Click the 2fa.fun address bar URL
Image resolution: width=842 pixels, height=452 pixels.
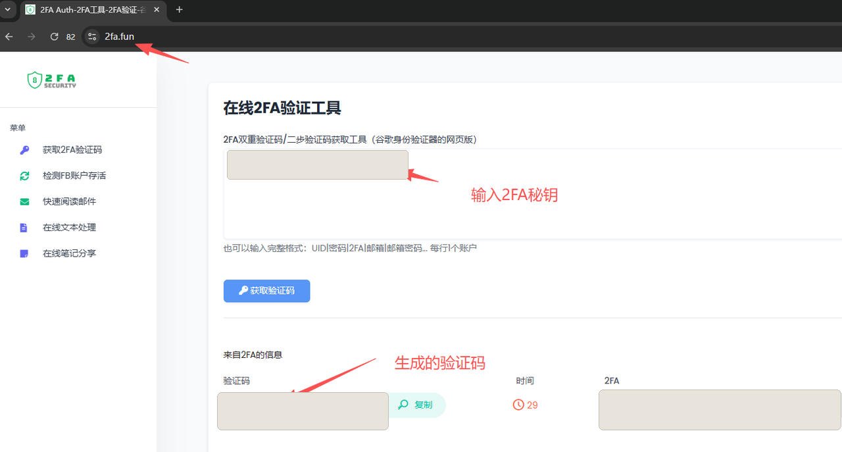tap(119, 37)
